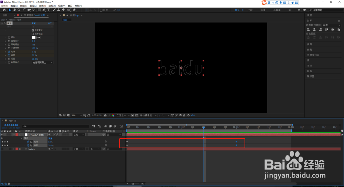Screen dimensions: 344x187
Task: Toggle the fx switch on layer 1
Action: tap(57, 135)
